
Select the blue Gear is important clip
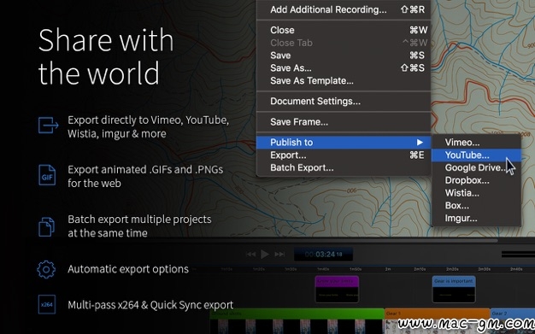coord(454,290)
